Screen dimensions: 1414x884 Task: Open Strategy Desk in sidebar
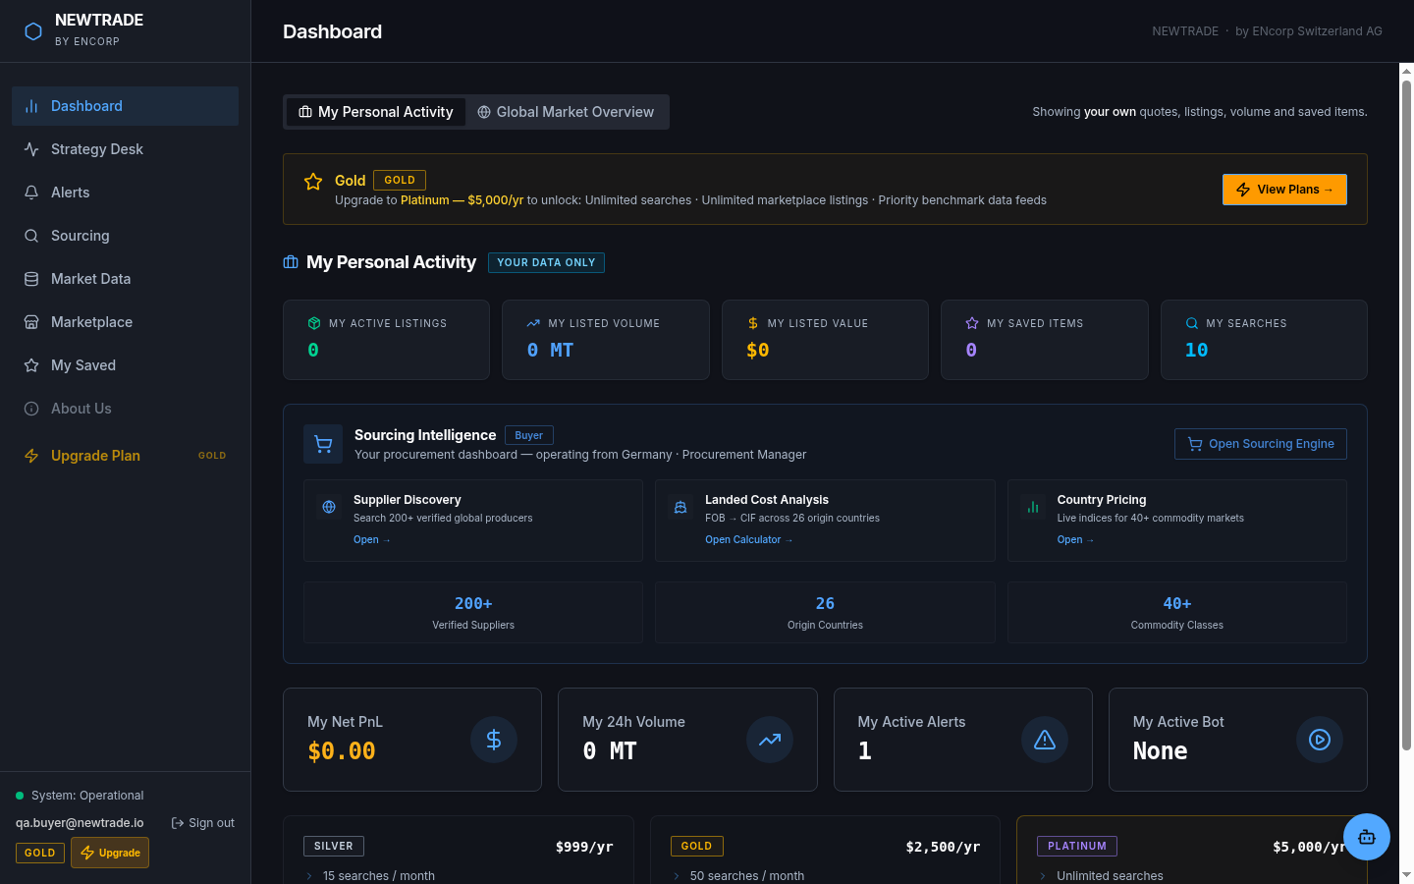tap(125, 149)
